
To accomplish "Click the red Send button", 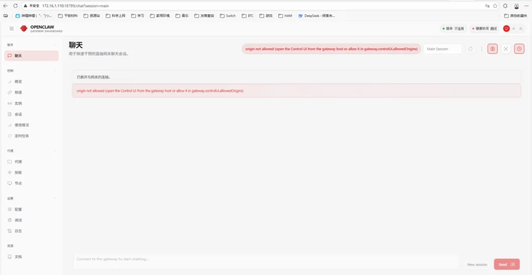I will [506, 265].
